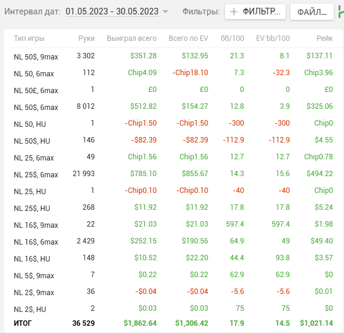Sort by the Рейк column header
The height and width of the screenshot is (333, 344).
coord(325,38)
